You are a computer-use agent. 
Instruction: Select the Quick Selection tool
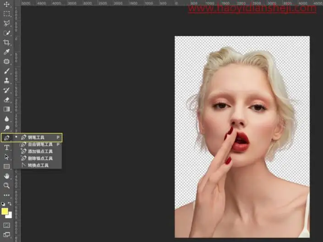tap(6, 33)
